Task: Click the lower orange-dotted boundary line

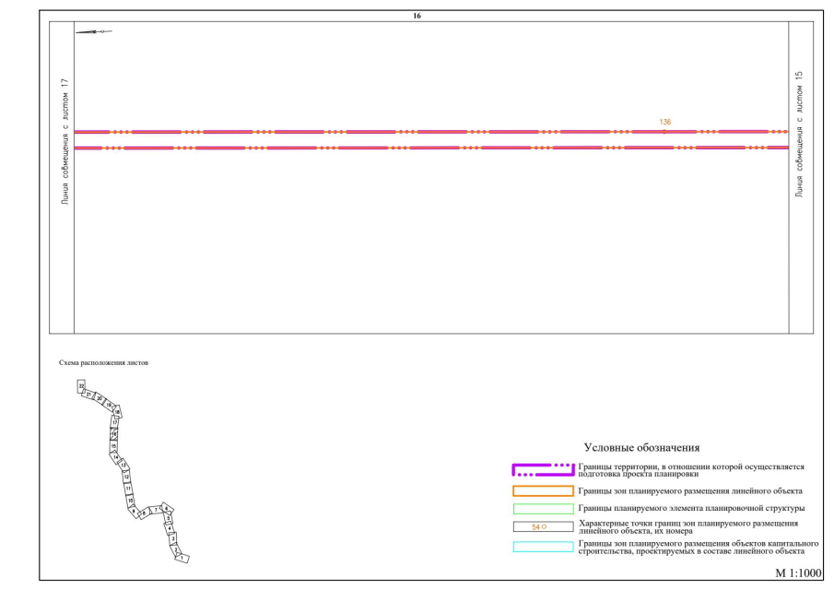Action: pyautogui.click(x=369, y=147)
